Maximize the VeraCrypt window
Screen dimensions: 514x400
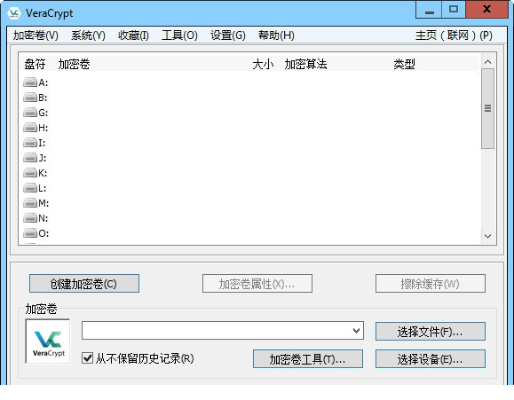pyautogui.click(x=454, y=10)
